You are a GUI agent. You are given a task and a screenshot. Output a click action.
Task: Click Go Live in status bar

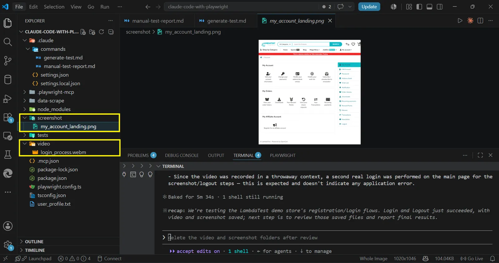(x=472, y=259)
